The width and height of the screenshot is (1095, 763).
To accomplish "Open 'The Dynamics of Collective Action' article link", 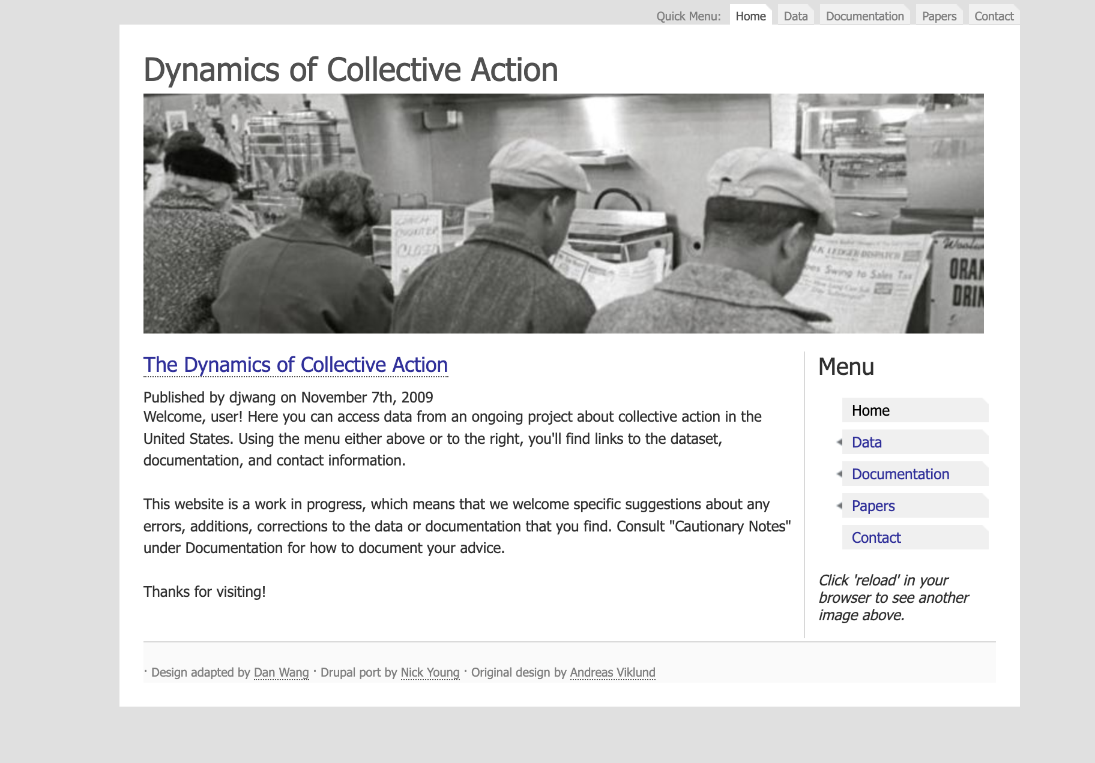I will 295,365.
